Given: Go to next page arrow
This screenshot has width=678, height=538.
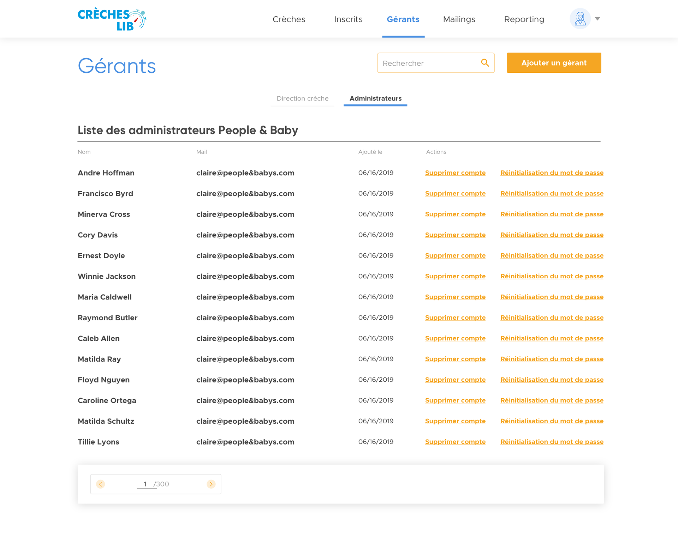Looking at the screenshot, I should point(211,484).
